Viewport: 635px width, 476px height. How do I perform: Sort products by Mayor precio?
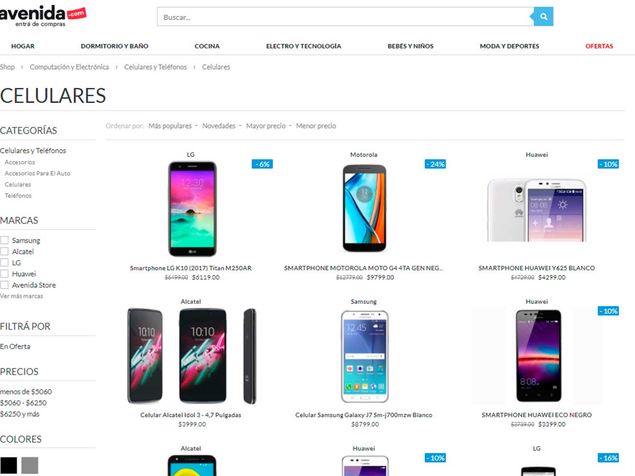tap(266, 126)
